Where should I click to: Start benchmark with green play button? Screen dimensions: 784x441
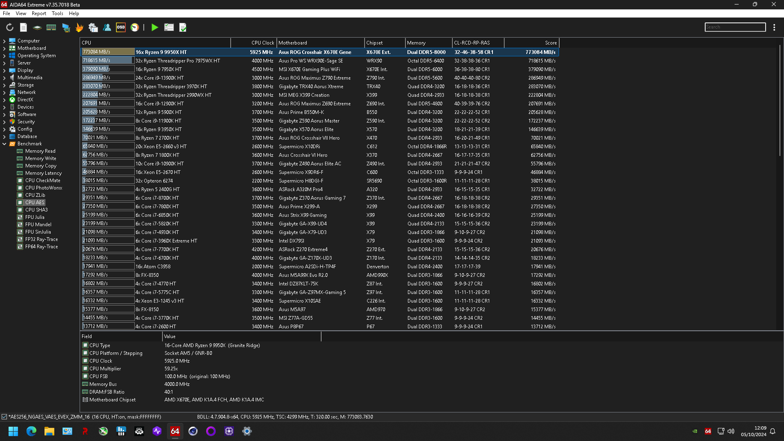154,27
